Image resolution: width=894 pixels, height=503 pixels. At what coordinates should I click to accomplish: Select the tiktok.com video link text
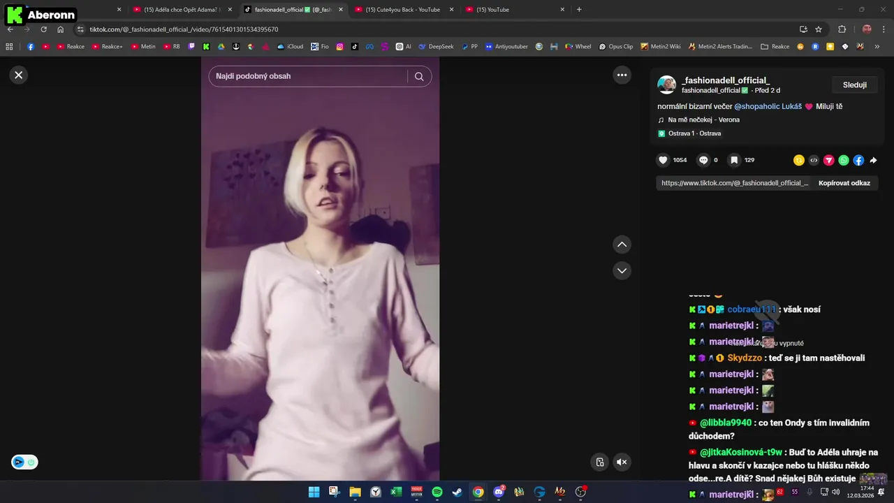[735, 183]
